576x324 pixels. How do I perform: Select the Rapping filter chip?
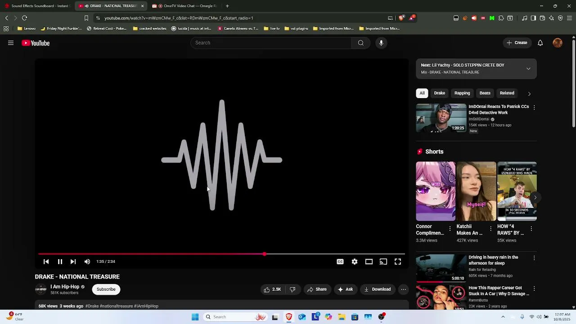click(x=462, y=93)
